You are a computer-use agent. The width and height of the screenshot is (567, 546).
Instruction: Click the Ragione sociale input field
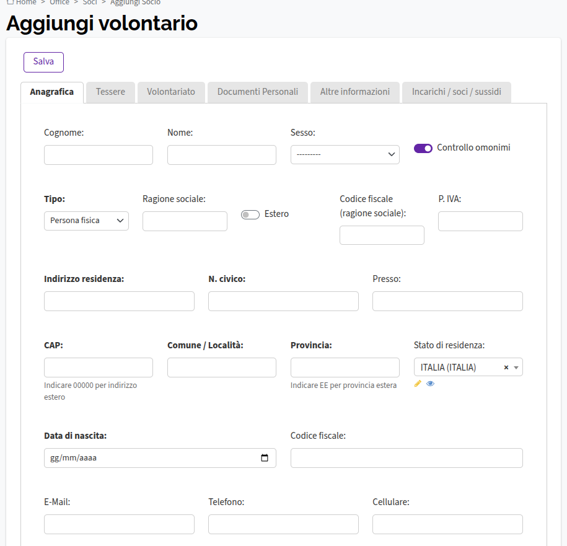tap(185, 221)
